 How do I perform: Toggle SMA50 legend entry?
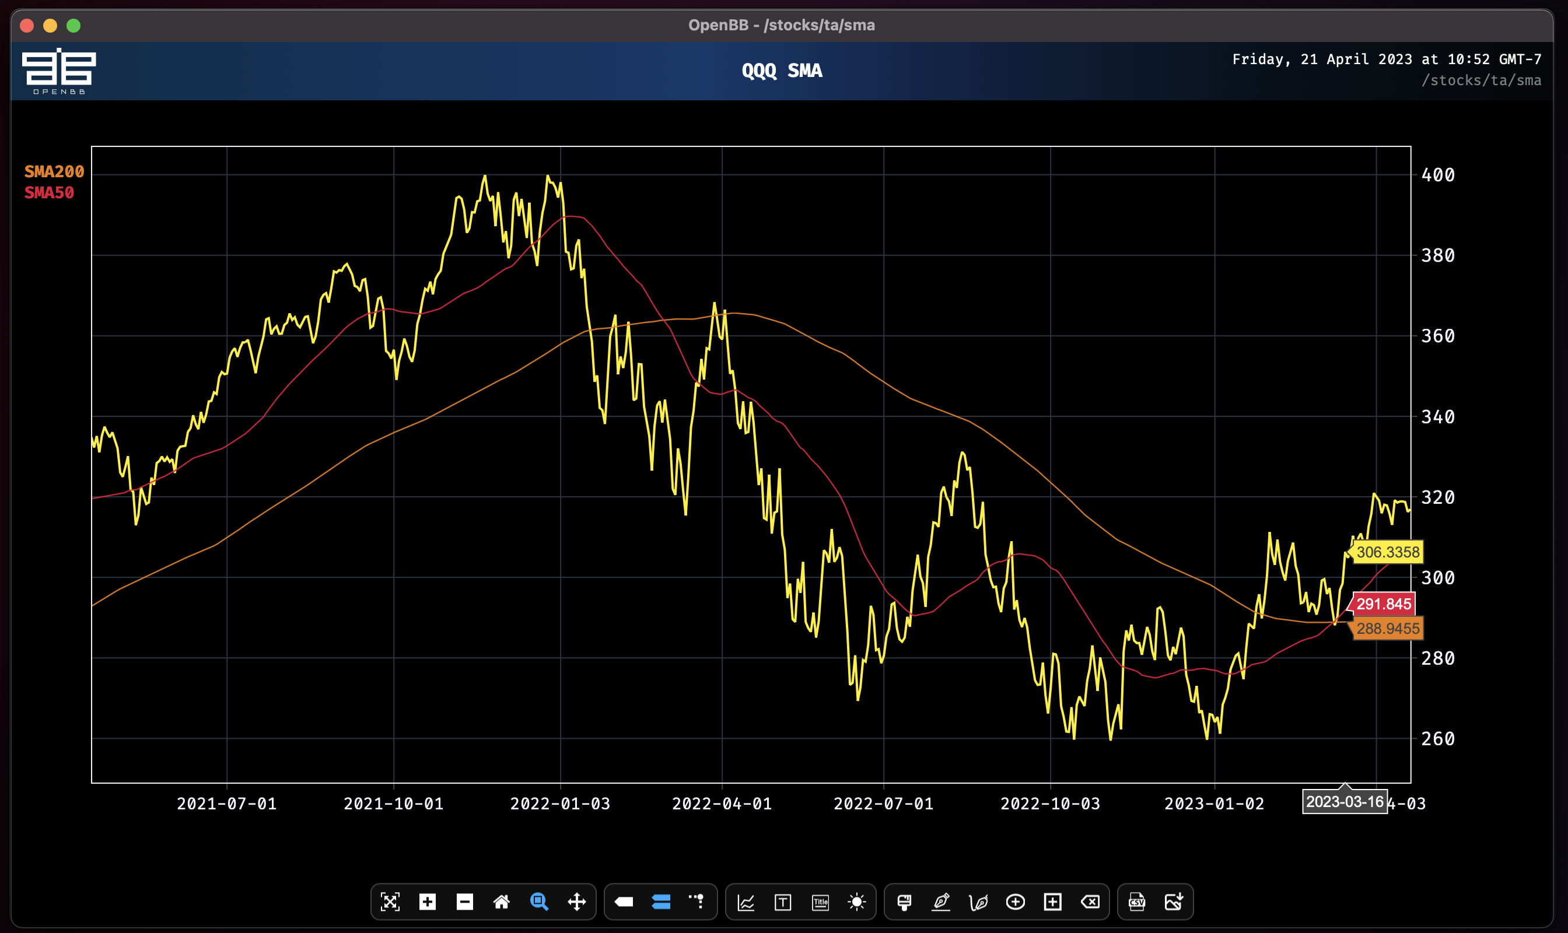(x=49, y=192)
